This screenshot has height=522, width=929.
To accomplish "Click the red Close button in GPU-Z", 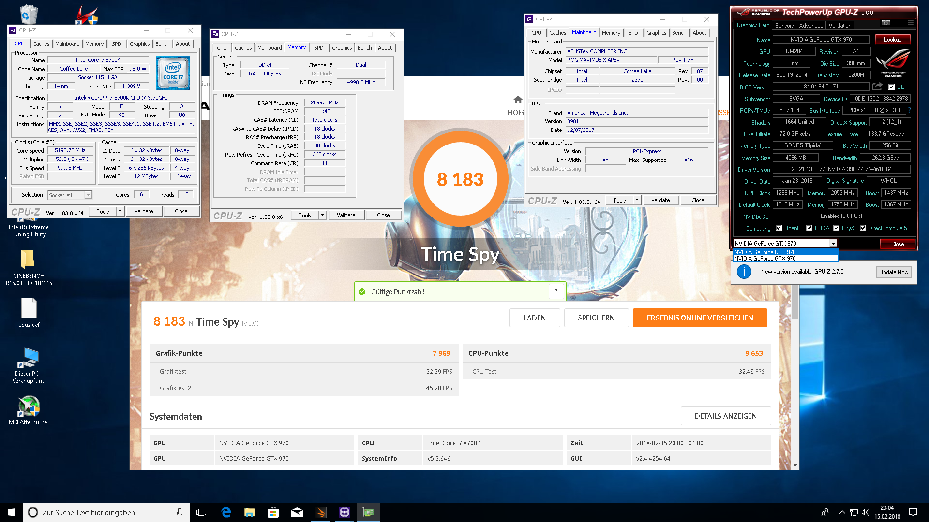I will point(897,244).
